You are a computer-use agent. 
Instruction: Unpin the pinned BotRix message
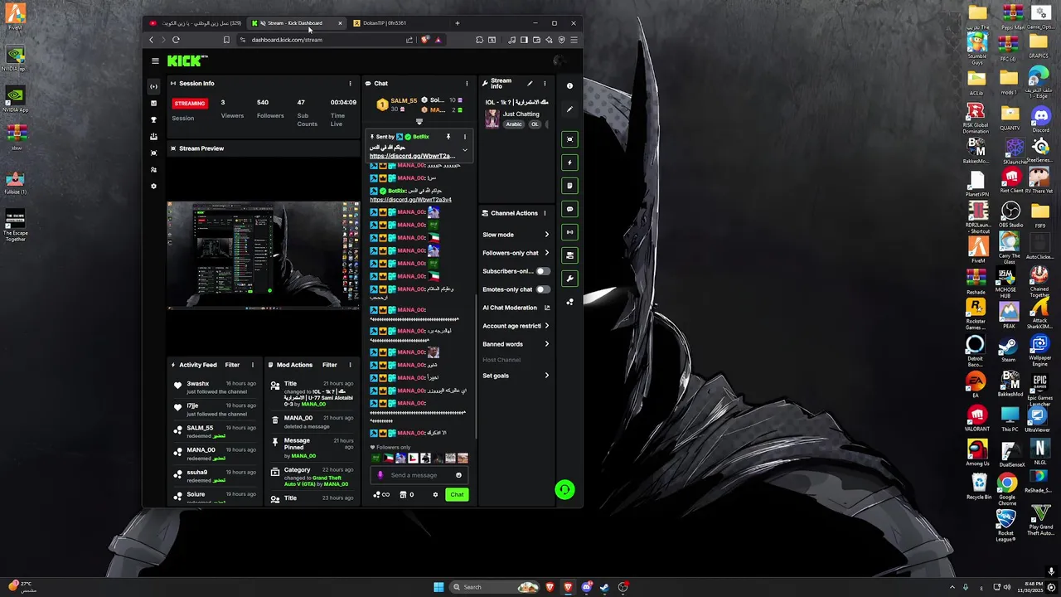448,137
